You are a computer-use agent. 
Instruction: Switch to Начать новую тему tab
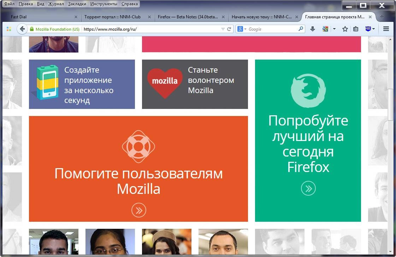point(265,17)
